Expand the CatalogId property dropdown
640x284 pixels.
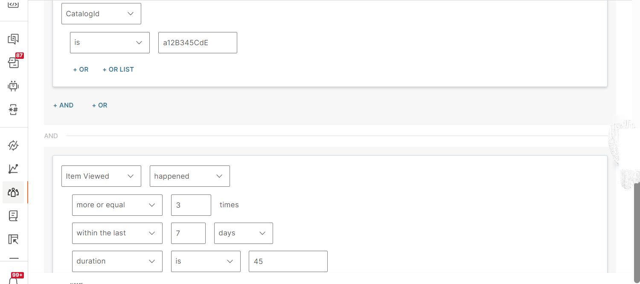[x=101, y=14]
